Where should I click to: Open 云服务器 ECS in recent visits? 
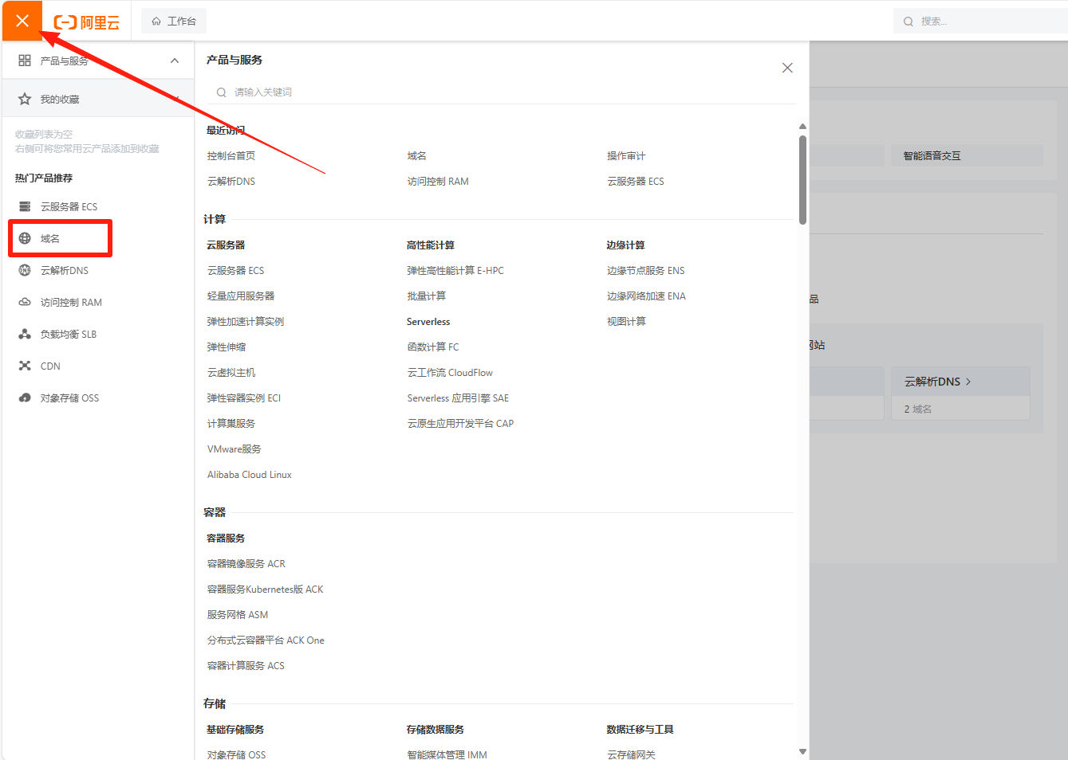pos(636,182)
